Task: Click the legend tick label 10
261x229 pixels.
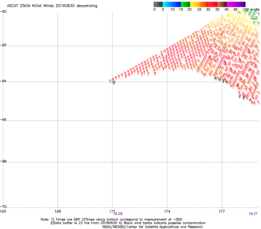Action: coord(172,10)
